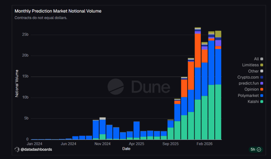
Task: Toggle the Opinion legend entry
Action: click(x=253, y=89)
